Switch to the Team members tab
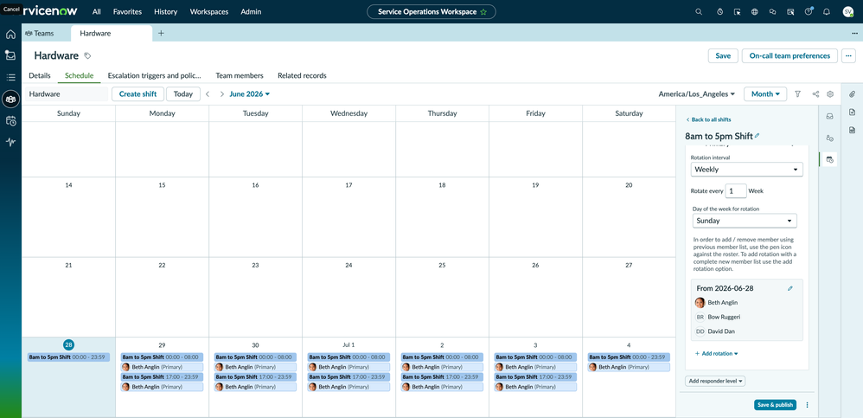Screen dimensions: 863x418 (x=240, y=75)
